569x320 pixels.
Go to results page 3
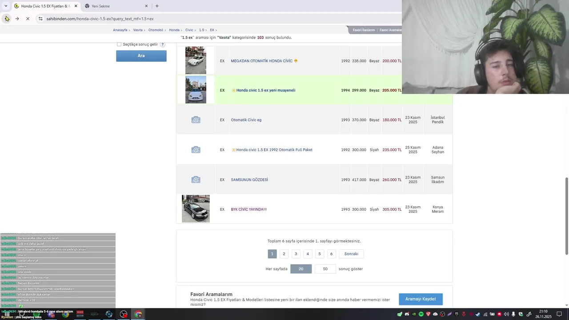(296, 254)
